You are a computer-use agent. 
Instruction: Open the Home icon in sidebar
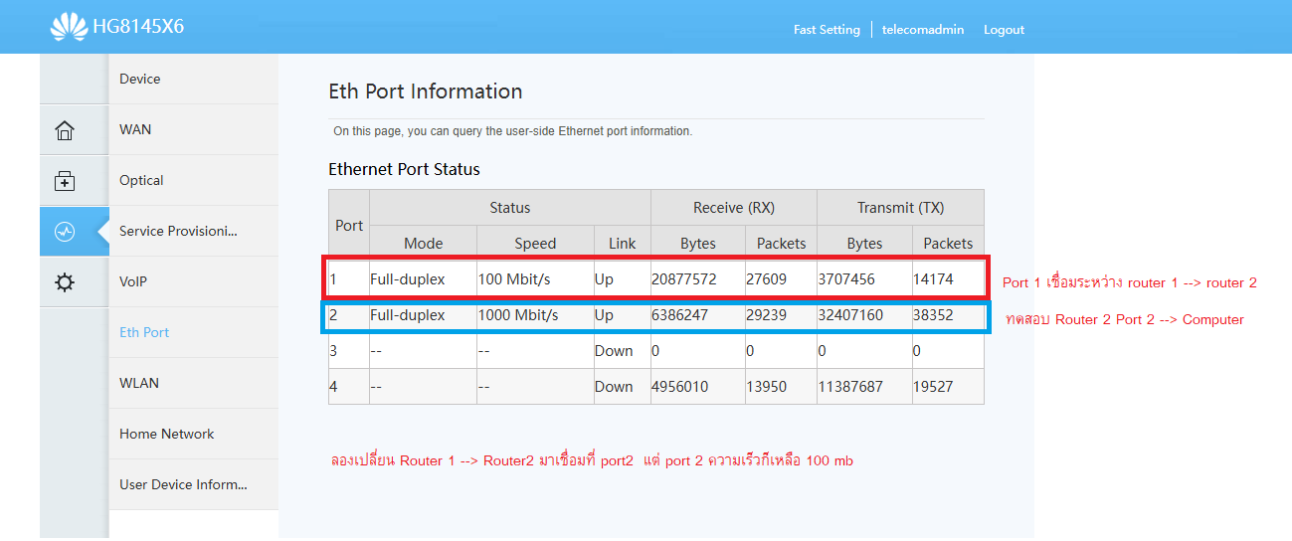[x=65, y=130]
